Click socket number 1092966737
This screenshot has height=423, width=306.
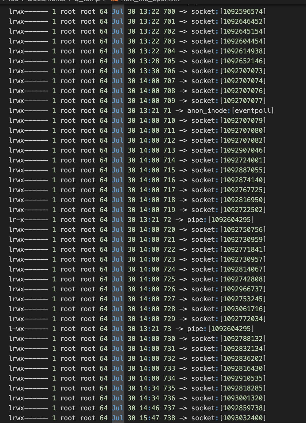click(x=243, y=289)
